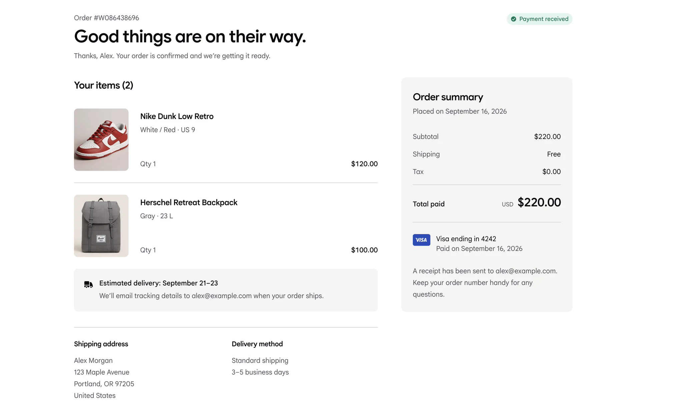Image resolution: width=683 pixels, height=403 pixels.
Task: Click the "Shipping" label in Order summary
Action: [x=426, y=154]
